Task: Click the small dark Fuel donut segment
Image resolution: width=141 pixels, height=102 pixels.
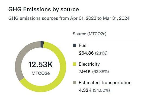Action: (x=42, y=44)
